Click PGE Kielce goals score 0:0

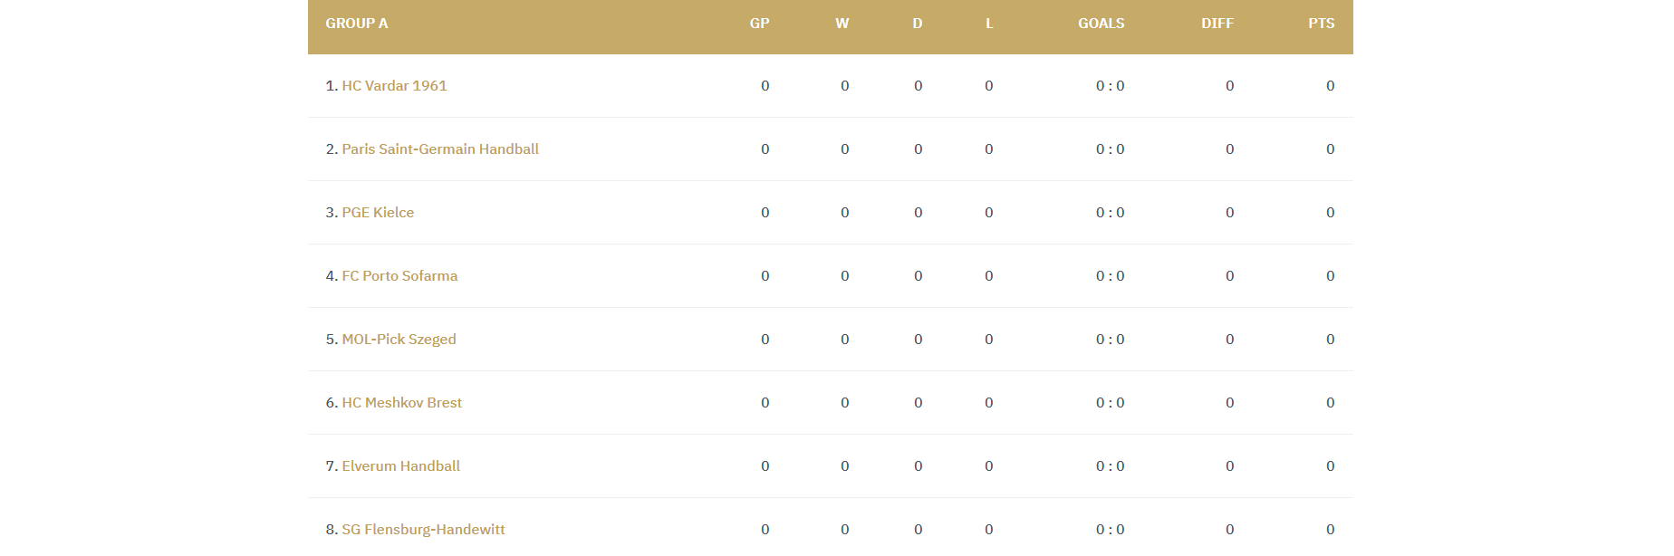pyautogui.click(x=1110, y=213)
